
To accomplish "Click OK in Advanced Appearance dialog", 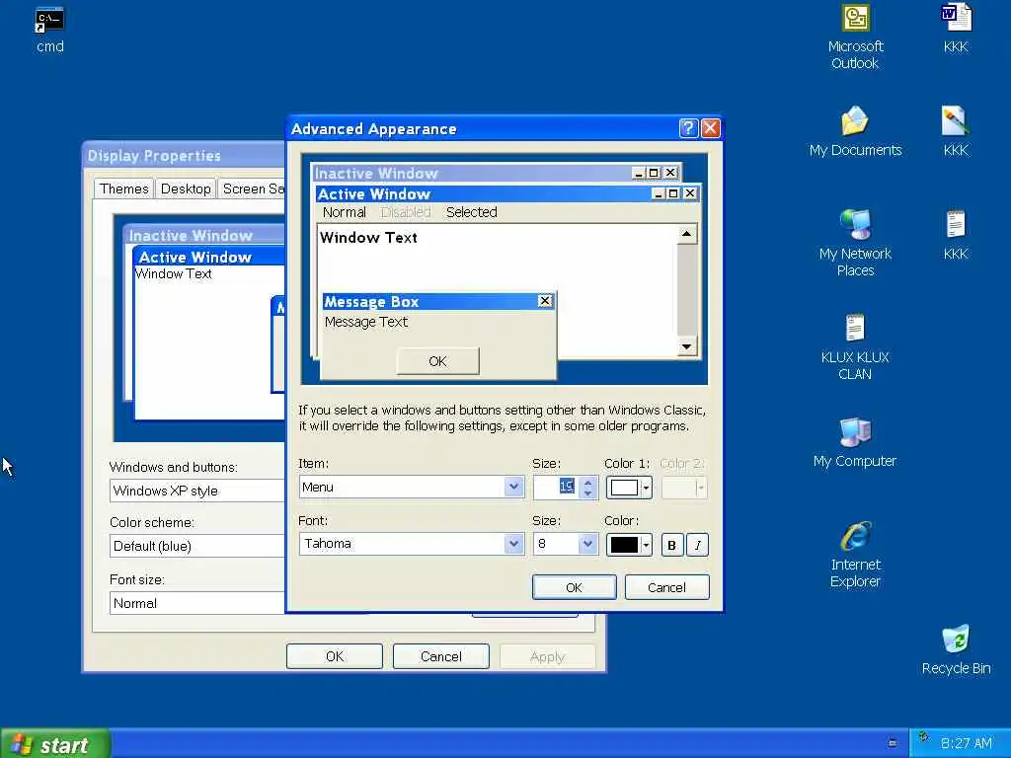I will [x=574, y=587].
